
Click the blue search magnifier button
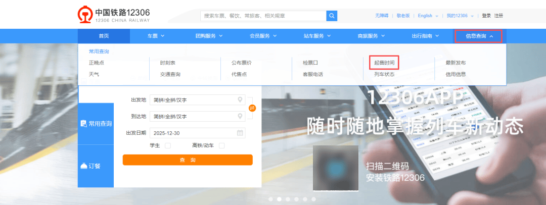tap(332, 16)
